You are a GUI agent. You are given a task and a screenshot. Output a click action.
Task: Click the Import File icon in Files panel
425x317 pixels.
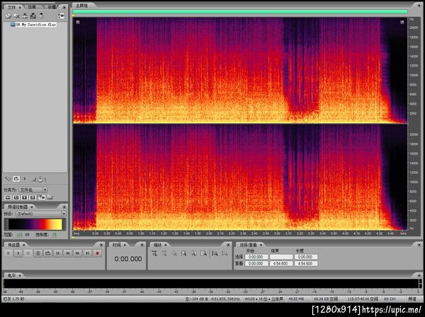8,16
